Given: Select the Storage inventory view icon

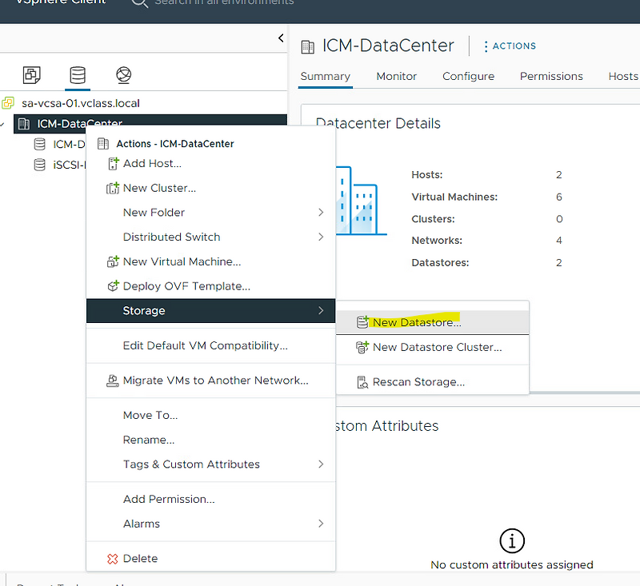Looking at the screenshot, I should [x=78, y=74].
